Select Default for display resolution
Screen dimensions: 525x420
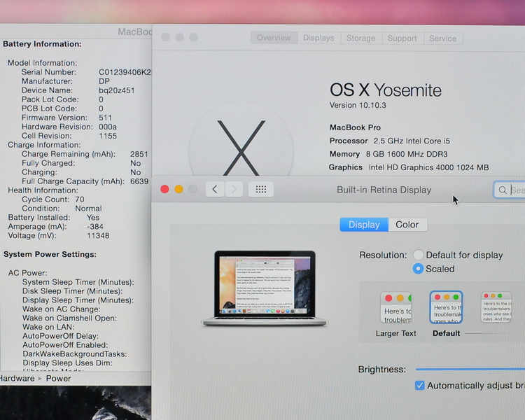click(x=418, y=255)
